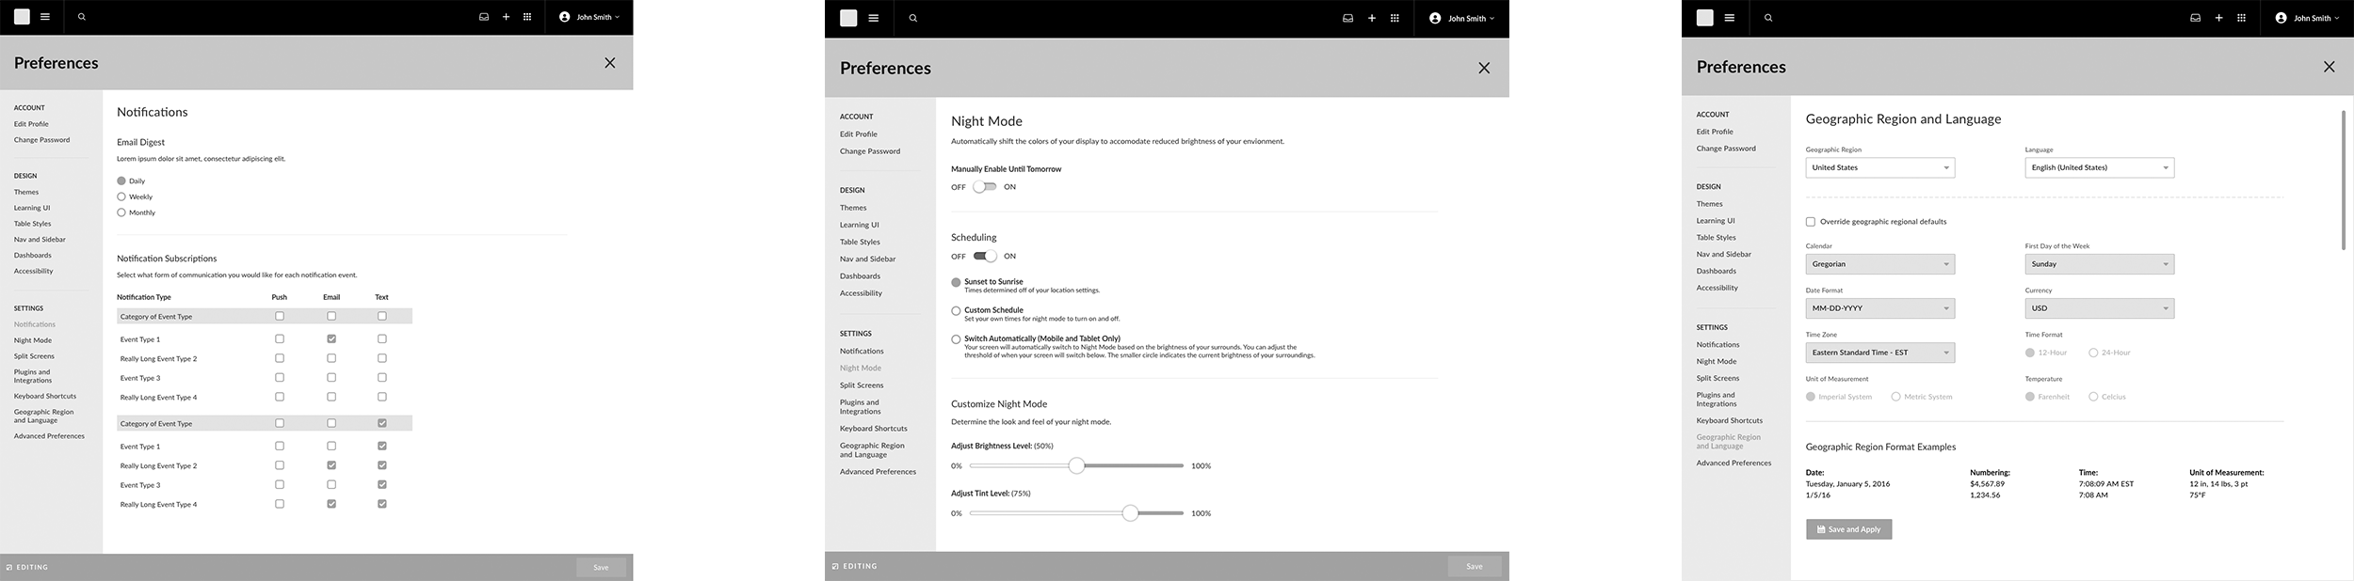Open the Time Zone dropdown
Viewport: 2354px width, 581px height.
(1880, 353)
